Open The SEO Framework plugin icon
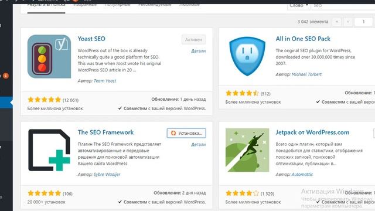Image resolution: width=375 pixels, height=211 pixels. coord(49,150)
